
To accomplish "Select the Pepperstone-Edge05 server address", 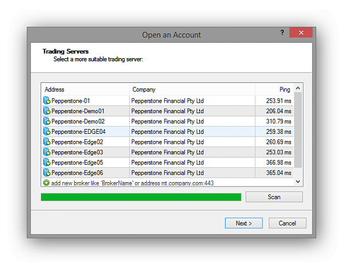I will click(77, 162).
